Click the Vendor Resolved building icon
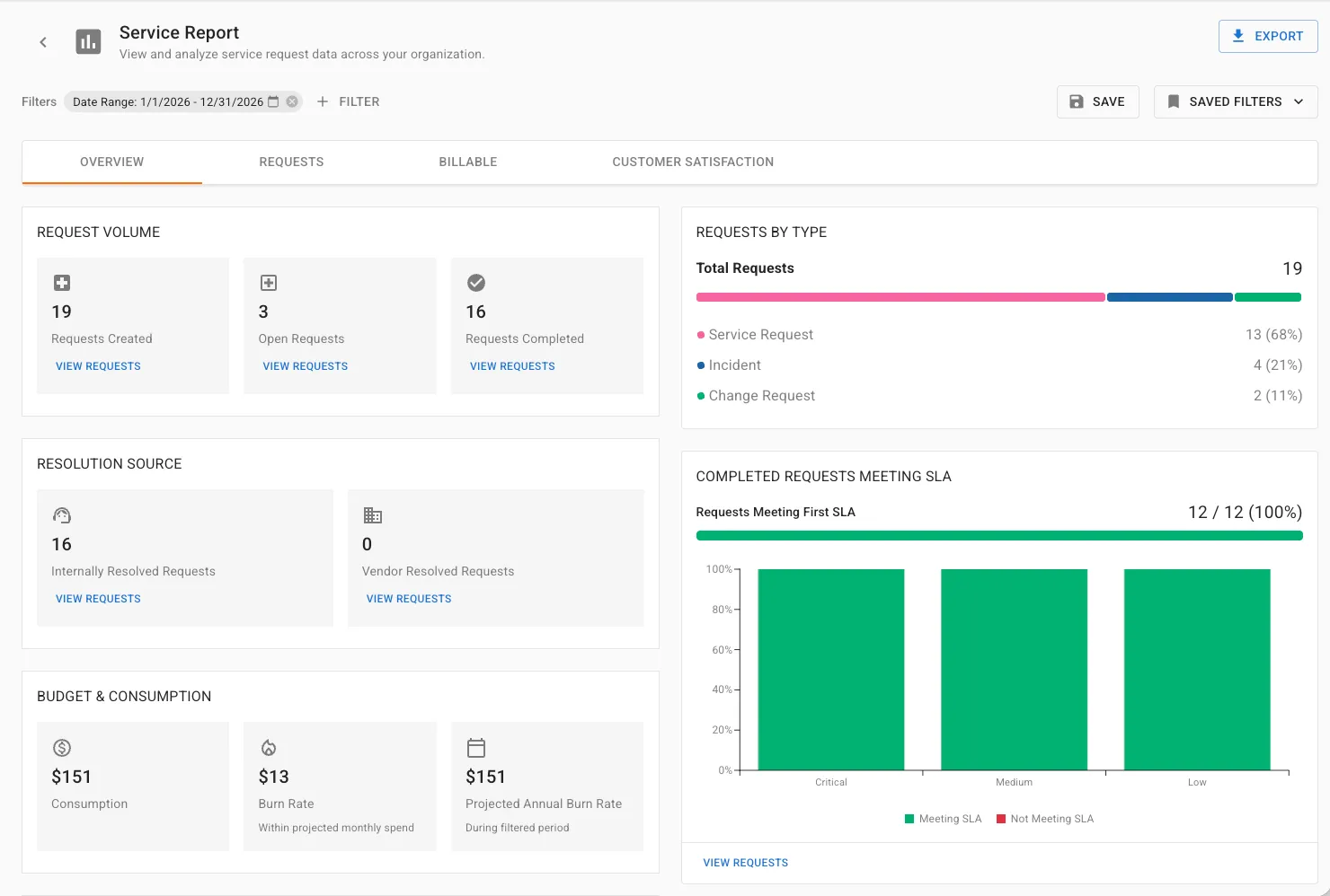Image resolution: width=1330 pixels, height=896 pixels. 372,515
